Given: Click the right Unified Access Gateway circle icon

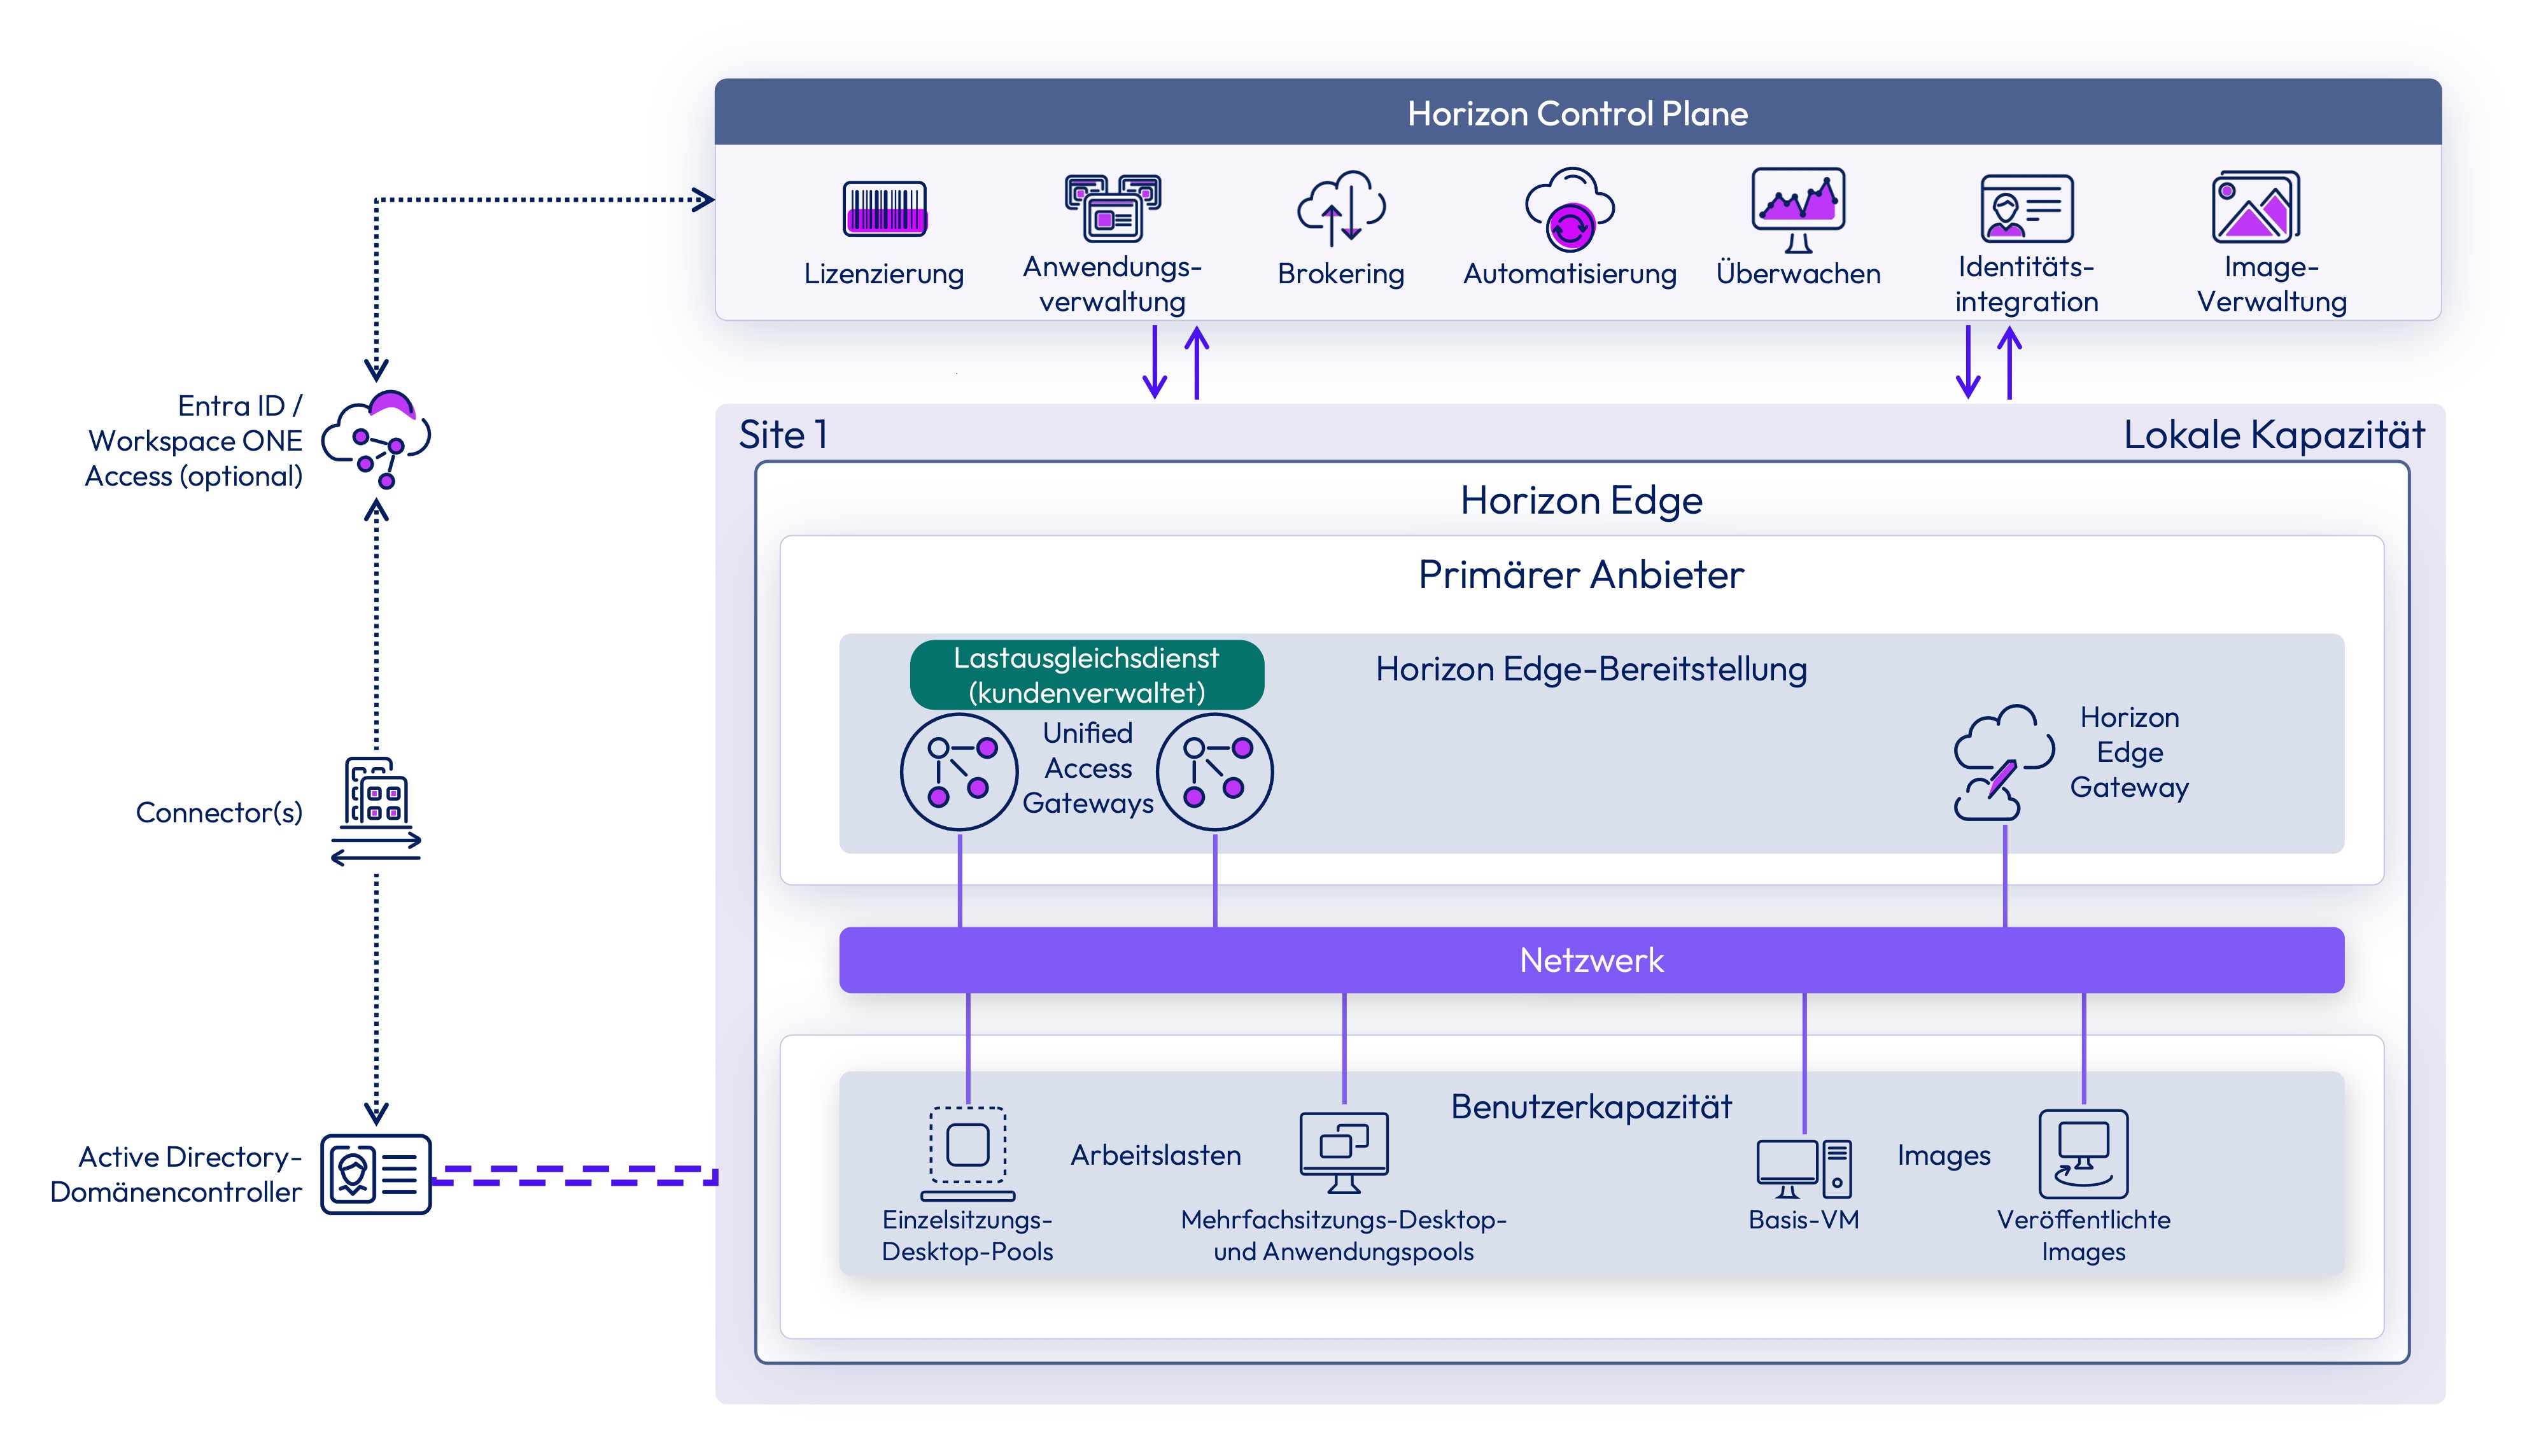Looking at the screenshot, I should tap(1214, 772).
